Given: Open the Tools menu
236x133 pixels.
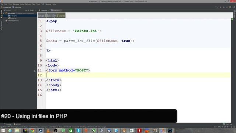Looking at the screenshot, I should [38, 4].
